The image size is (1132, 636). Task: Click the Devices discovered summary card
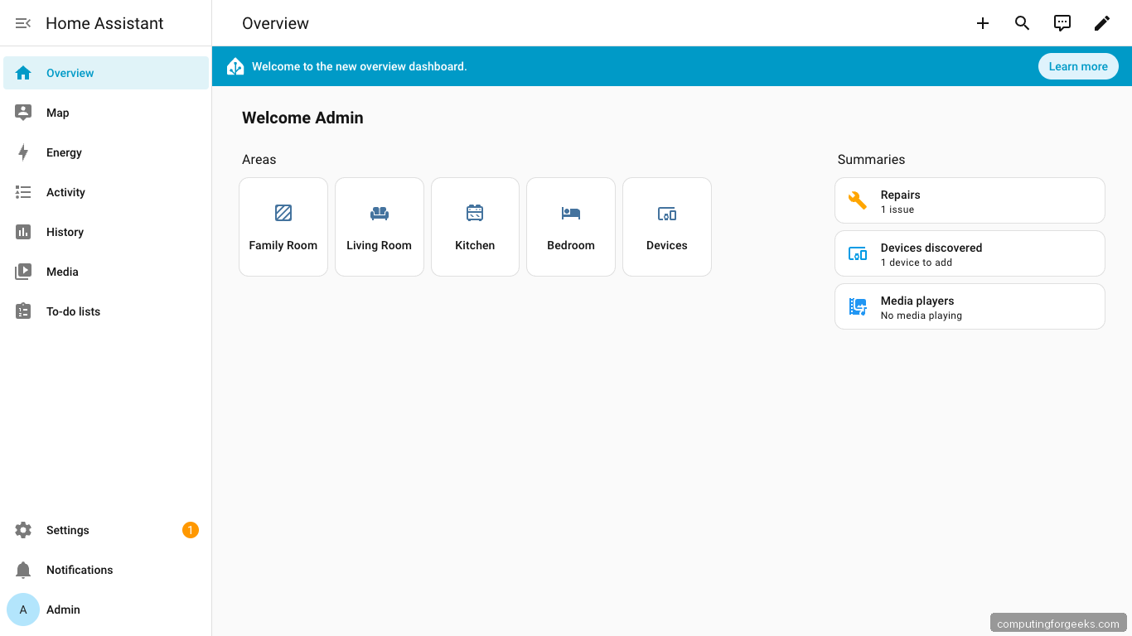969,253
